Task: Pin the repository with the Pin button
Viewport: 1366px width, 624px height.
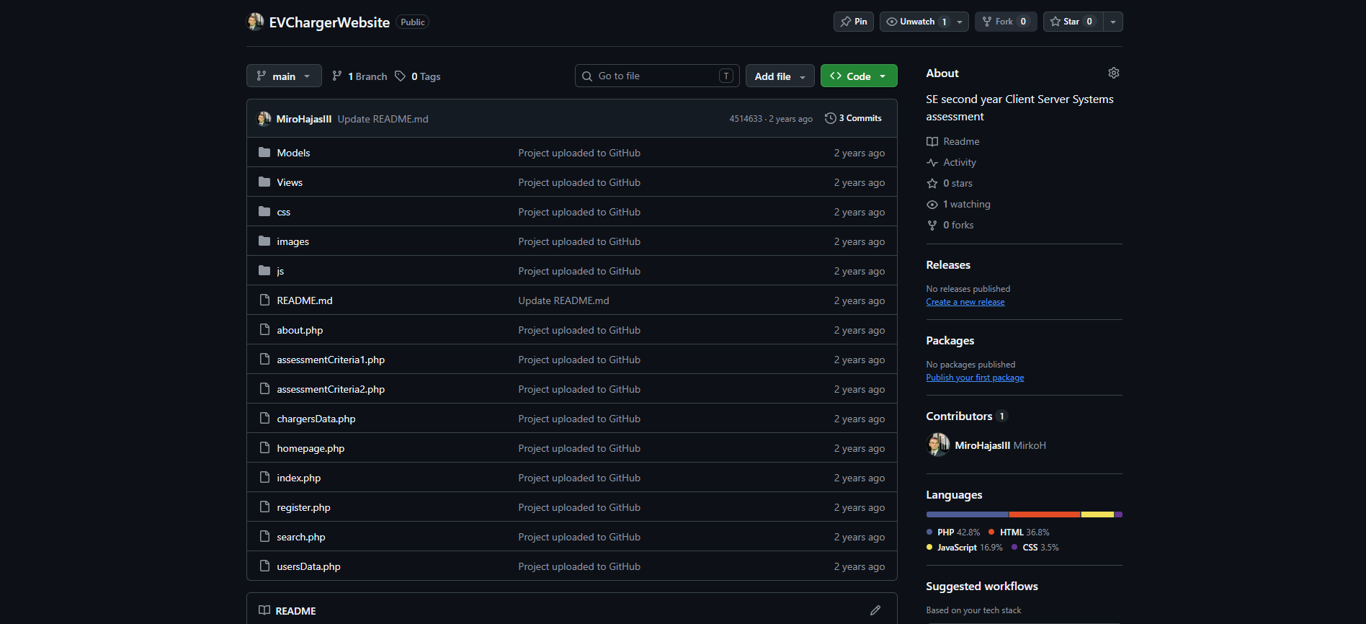Action: tap(854, 22)
